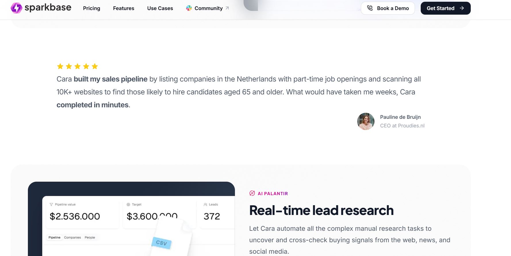The width and height of the screenshot is (511, 256).
Task: Click the Target label icon
Action: click(x=128, y=204)
